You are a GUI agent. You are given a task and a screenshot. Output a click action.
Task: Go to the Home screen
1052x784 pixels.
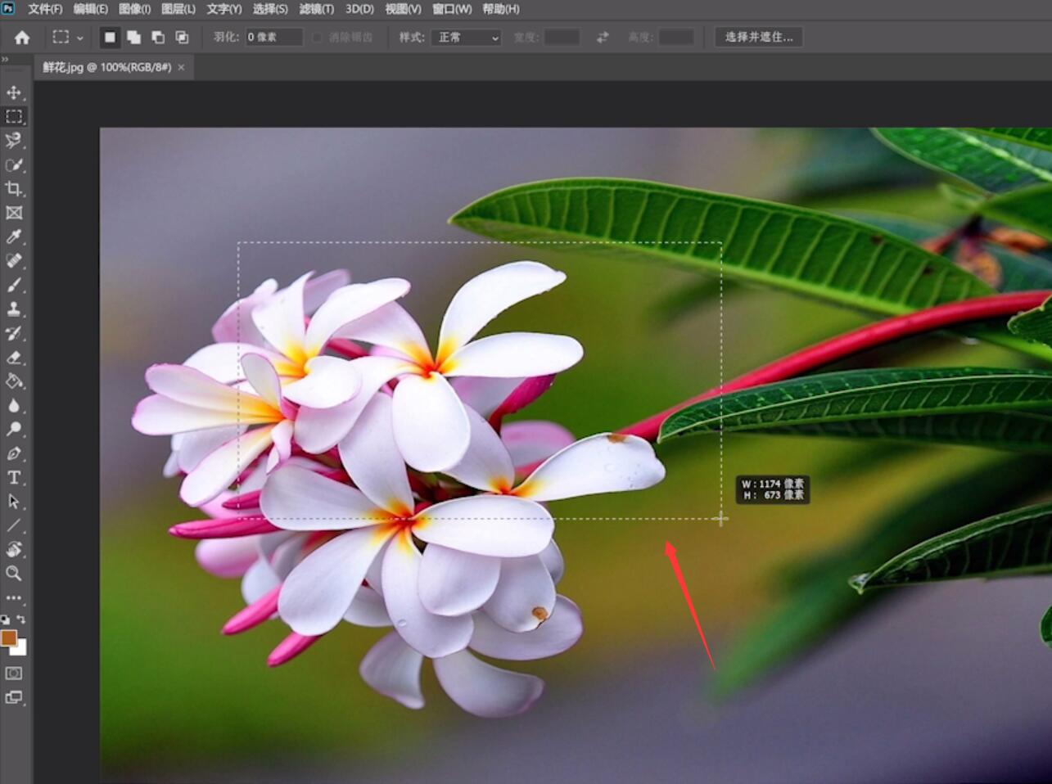22,38
